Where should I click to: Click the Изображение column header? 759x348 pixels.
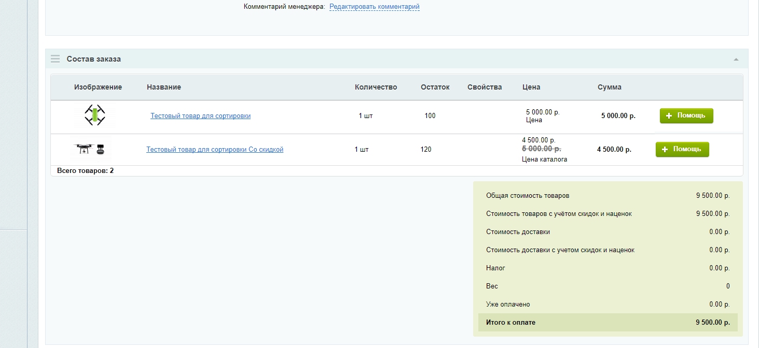coord(98,87)
